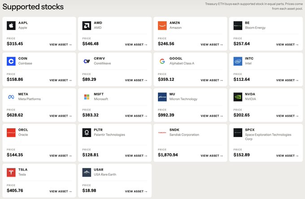Select the Alphabet Class A name

click(182, 63)
